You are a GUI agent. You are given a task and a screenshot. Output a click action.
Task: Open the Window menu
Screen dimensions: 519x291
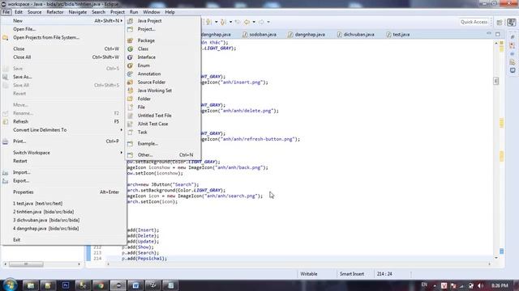(152, 12)
